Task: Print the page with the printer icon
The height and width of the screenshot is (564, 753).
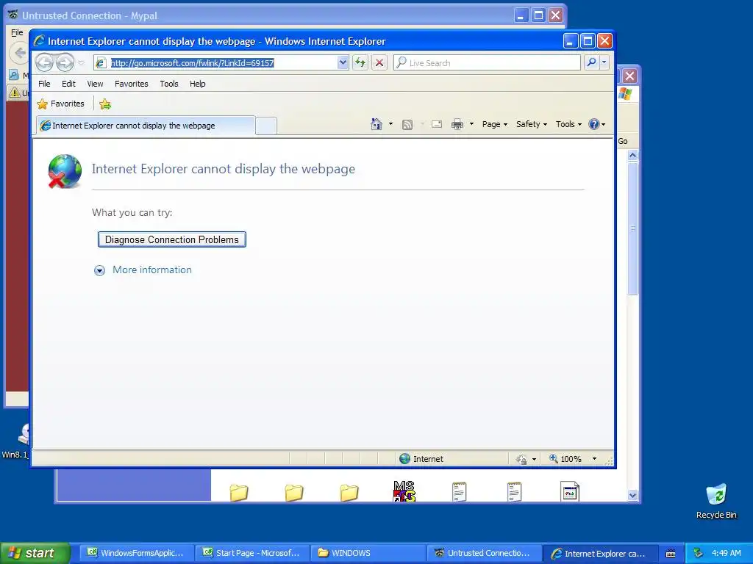Action: click(x=457, y=124)
